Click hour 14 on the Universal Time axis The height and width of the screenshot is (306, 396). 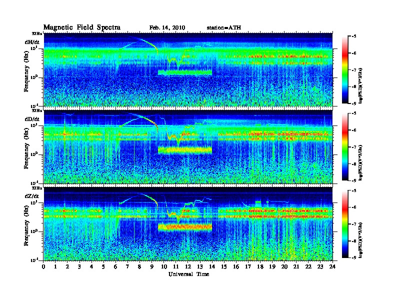coord(212,266)
